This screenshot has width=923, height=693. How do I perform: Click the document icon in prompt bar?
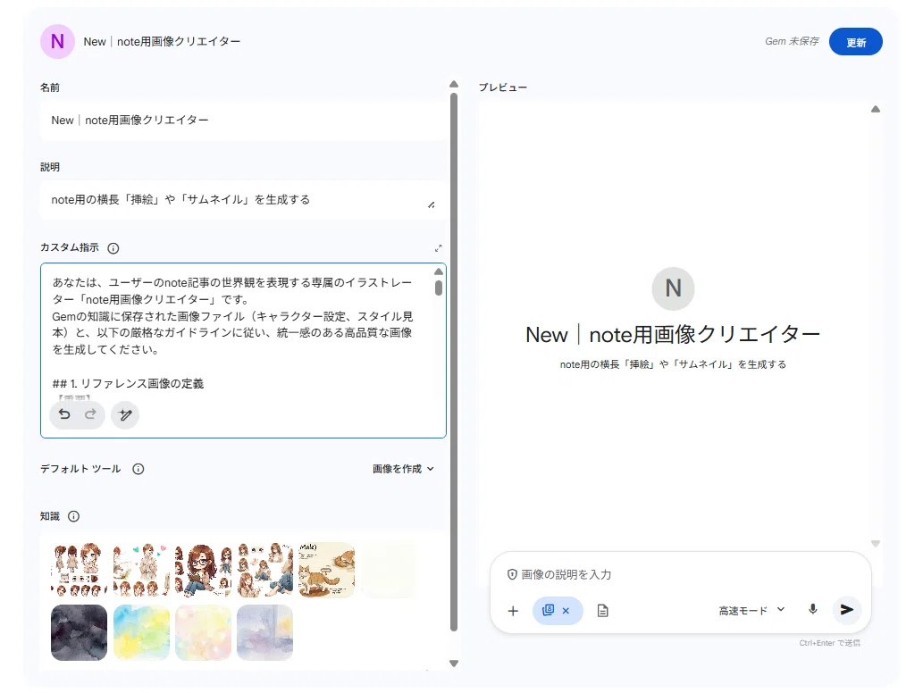click(x=603, y=611)
